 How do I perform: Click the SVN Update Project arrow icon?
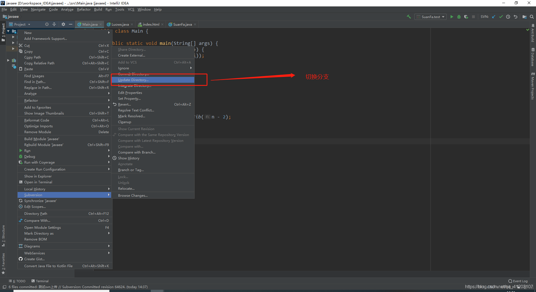(494, 17)
